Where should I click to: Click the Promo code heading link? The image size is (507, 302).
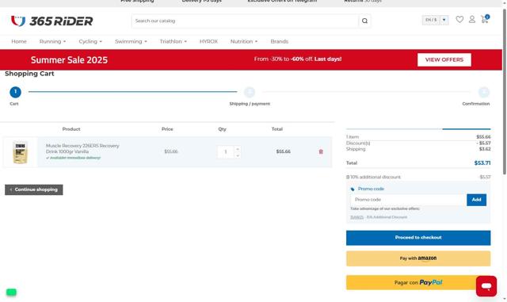coord(371,189)
